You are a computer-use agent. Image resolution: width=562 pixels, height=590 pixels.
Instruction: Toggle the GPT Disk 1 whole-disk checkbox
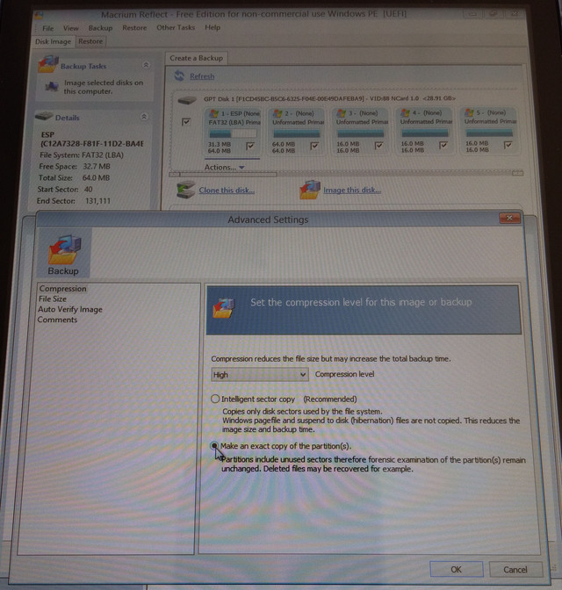185,122
